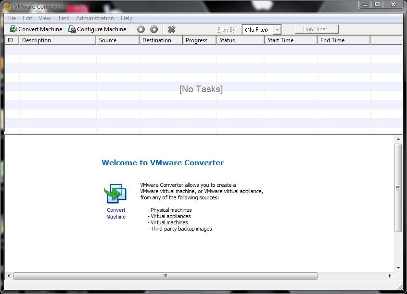
Task: Click the Filter By label
Action: [227, 30]
